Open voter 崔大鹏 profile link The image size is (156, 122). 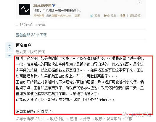[x=21, y=52]
